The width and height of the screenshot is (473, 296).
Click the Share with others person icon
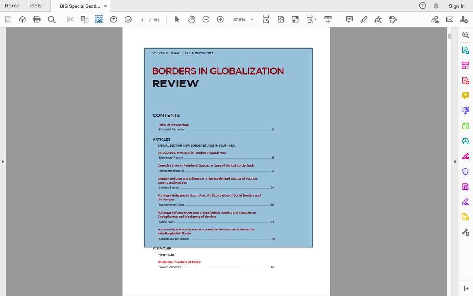click(464, 19)
